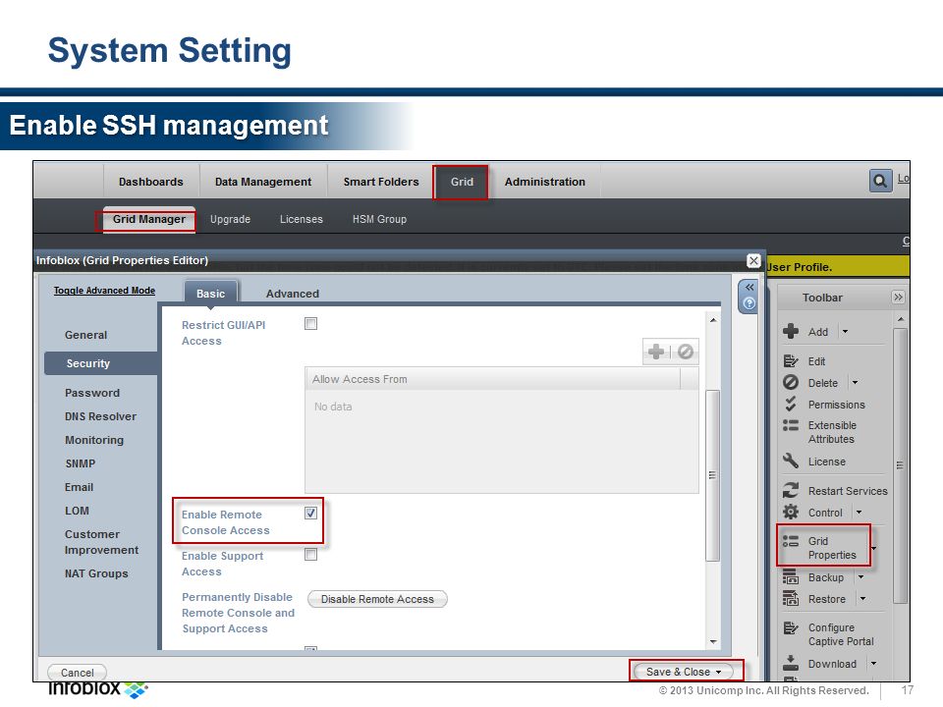Select Monitoring in the editor sidebar

tap(94, 440)
